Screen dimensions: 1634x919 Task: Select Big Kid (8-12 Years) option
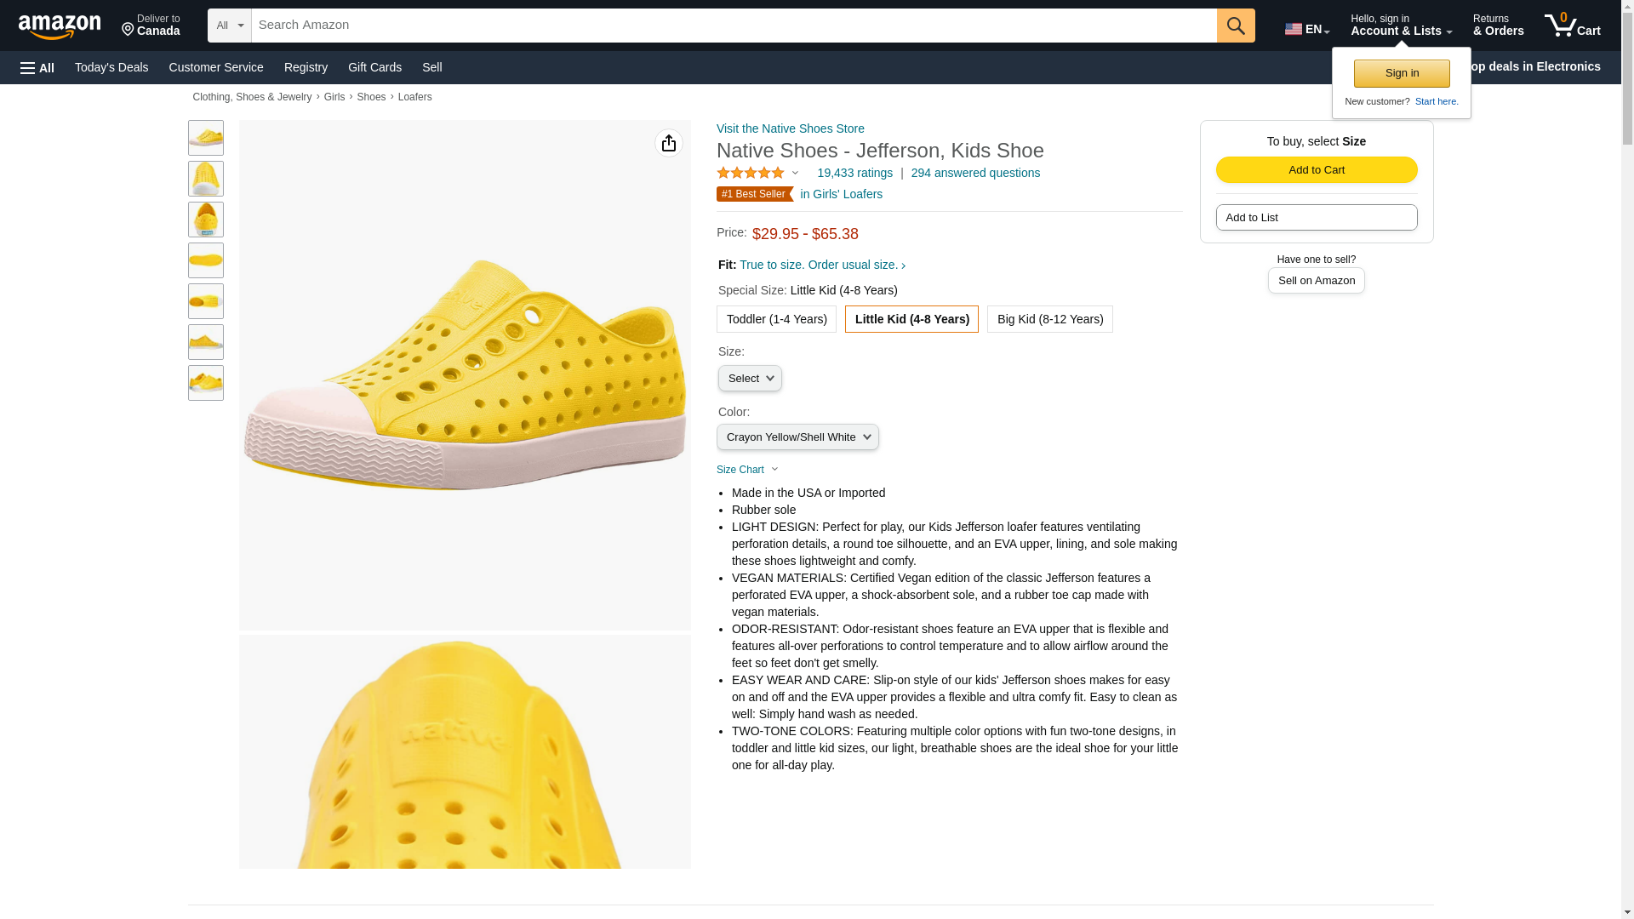pyautogui.click(x=1049, y=319)
